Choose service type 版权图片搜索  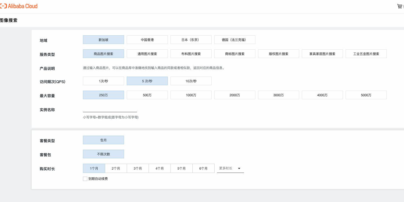tap(279, 54)
